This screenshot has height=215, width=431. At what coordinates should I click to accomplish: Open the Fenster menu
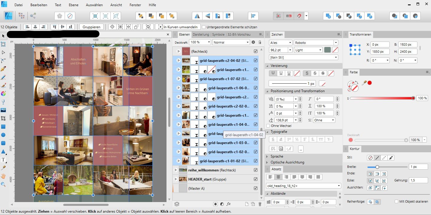click(135, 5)
